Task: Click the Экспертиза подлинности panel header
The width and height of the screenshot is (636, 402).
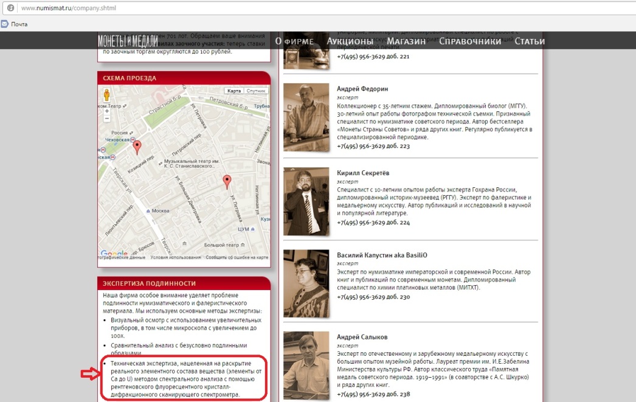Action: (184, 283)
